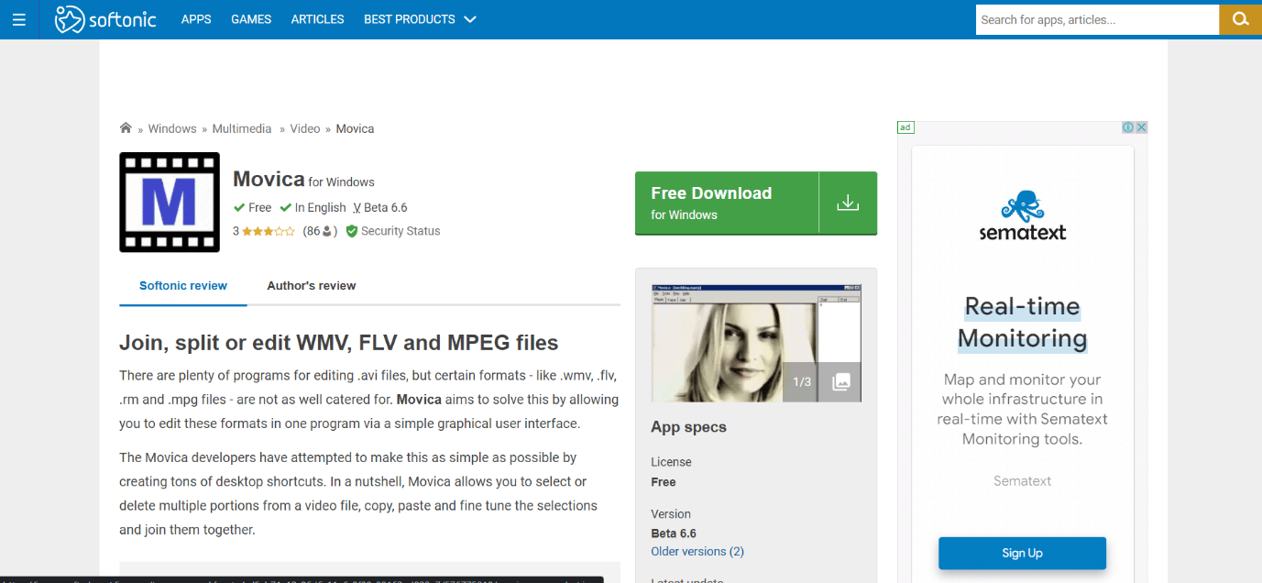Open the Games menu

pos(251,19)
